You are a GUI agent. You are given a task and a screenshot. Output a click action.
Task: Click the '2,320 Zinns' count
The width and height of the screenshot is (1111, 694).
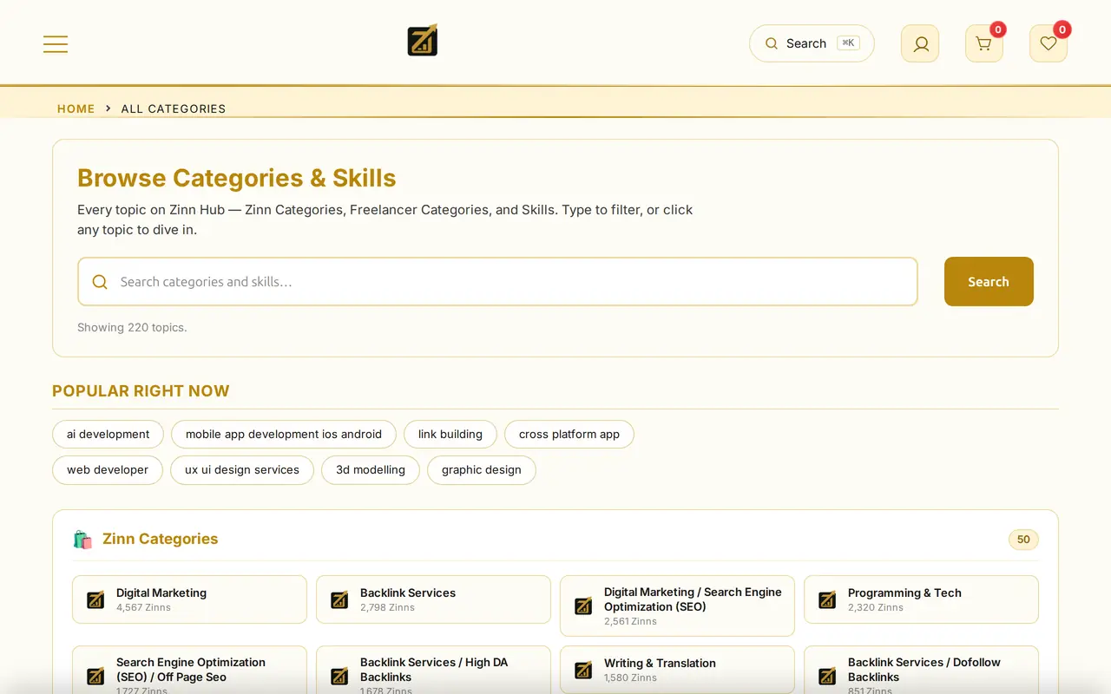click(x=875, y=607)
